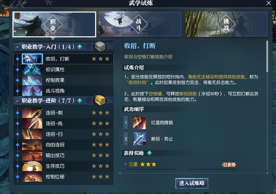Collapse the 职业教学-入门 section chevron
276x194 pixels.
tap(17, 47)
